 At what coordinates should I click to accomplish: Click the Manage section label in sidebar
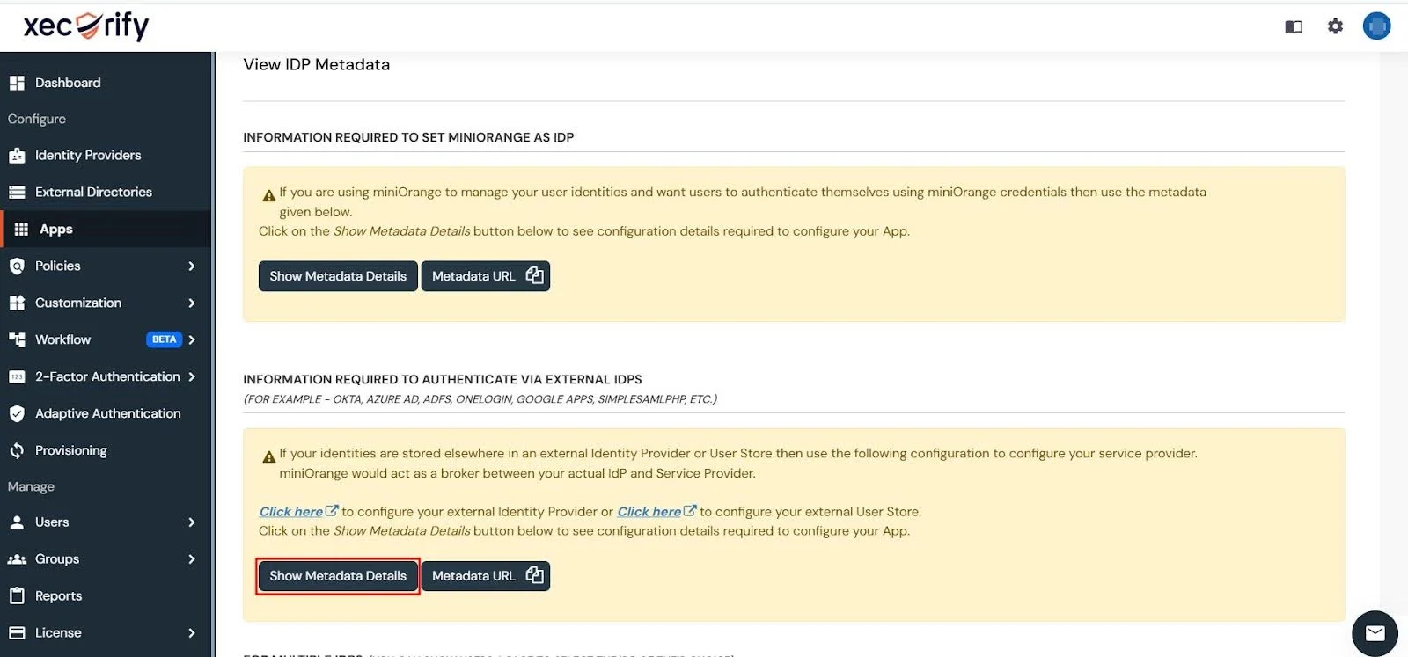31,486
